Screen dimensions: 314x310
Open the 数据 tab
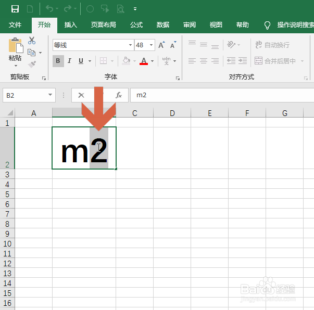coord(163,25)
